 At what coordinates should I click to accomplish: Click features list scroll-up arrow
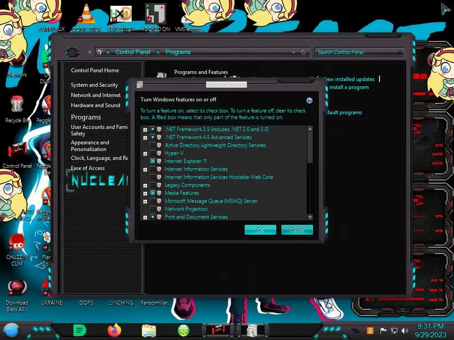point(310,129)
